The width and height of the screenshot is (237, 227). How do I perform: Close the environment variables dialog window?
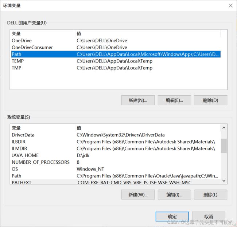pyautogui.click(x=230, y=5)
